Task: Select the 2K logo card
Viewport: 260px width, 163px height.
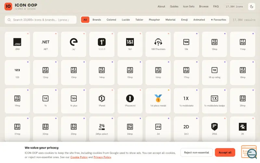Action: tap(242, 129)
